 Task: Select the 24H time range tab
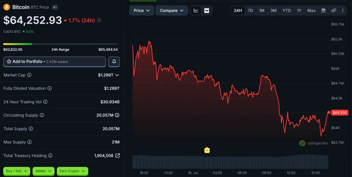click(x=238, y=11)
